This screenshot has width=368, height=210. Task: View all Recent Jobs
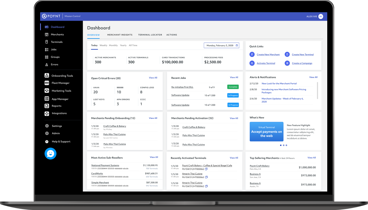coord(234,77)
